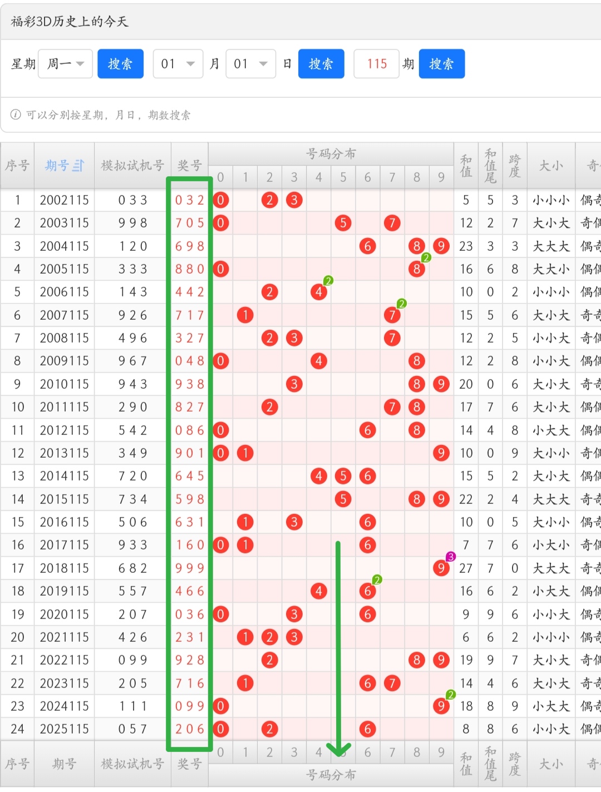This screenshot has width=601, height=792.
Task: Click red ball 4 in the 2006115 row
Action: (x=319, y=292)
